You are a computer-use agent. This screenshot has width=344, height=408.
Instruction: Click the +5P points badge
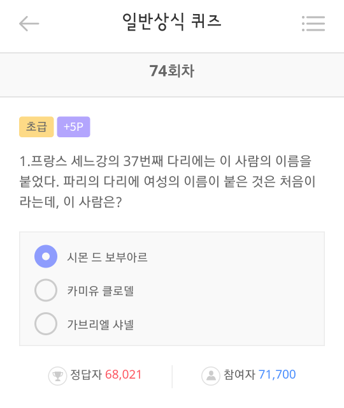pyautogui.click(x=73, y=126)
